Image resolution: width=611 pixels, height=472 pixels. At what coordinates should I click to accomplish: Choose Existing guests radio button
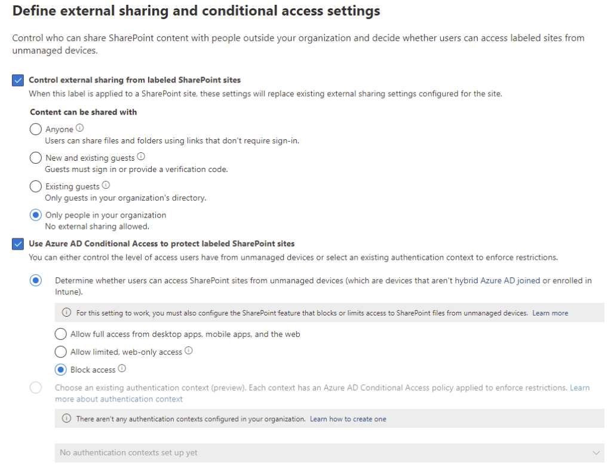pos(36,186)
